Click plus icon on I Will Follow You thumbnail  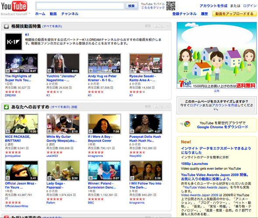pyautogui.click(x=132, y=178)
